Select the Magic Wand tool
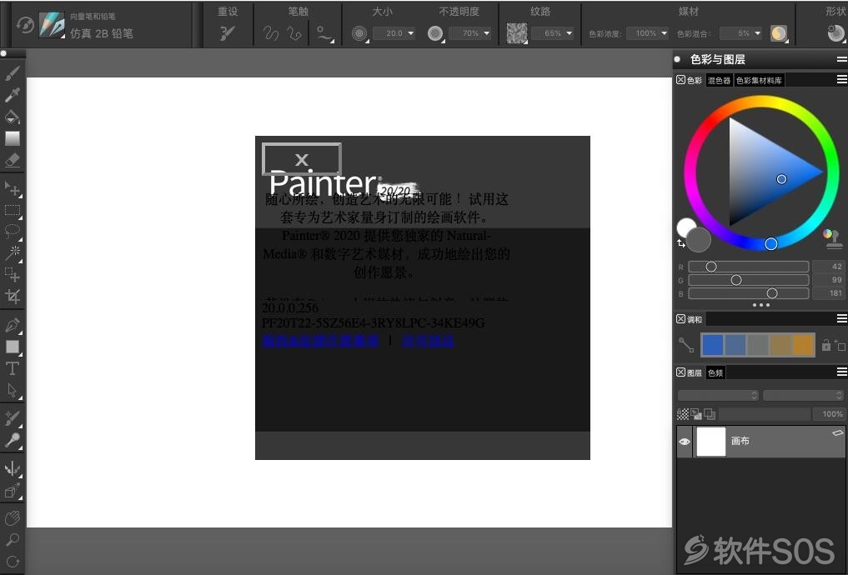The image size is (848, 575). coord(12,252)
